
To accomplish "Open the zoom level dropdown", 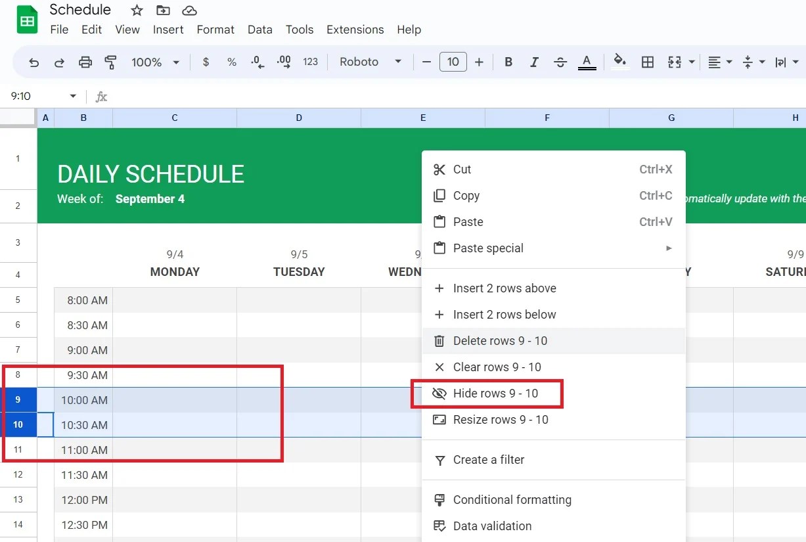I will 155,62.
